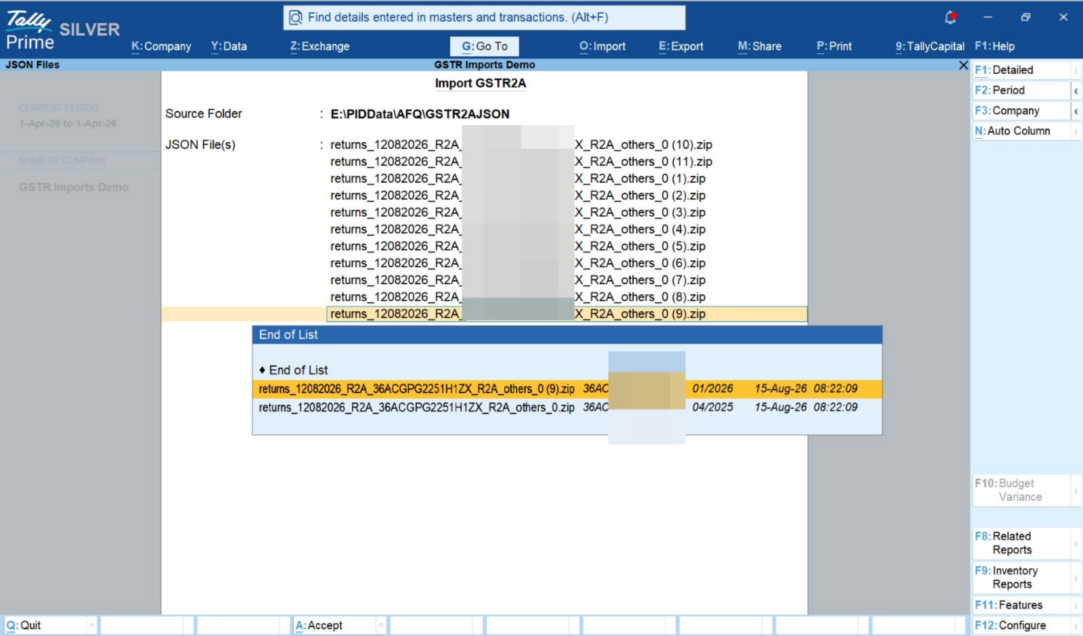Close the GSTR Imports Demo panel

coord(963,65)
